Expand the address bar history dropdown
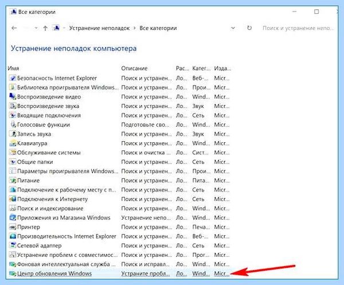344x285 pixels. pyautogui.click(x=233, y=28)
